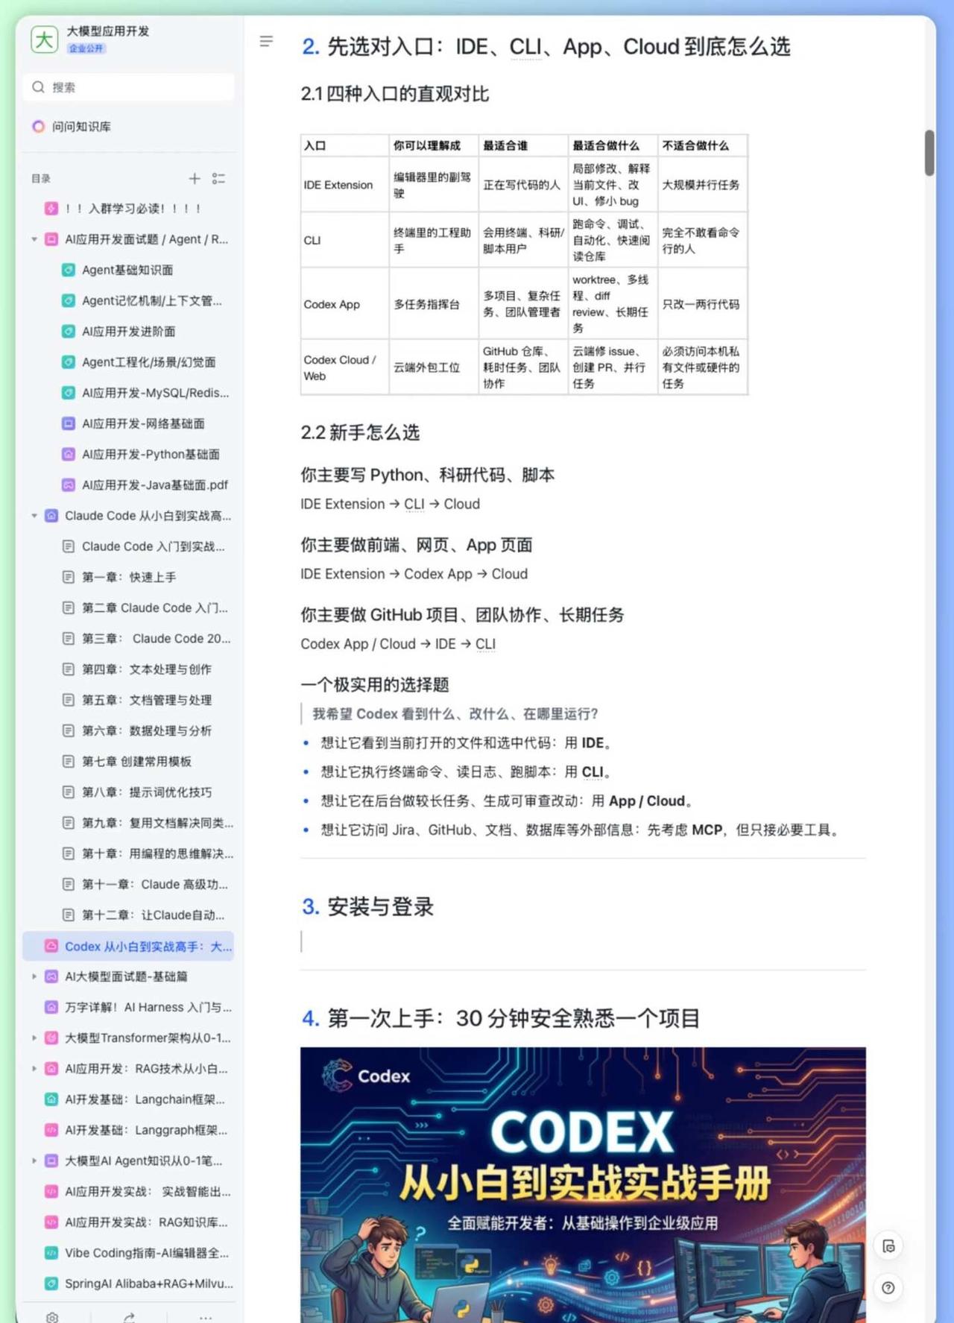Click the page's vertical scrollbar thumb
The height and width of the screenshot is (1323, 954).
(929, 153)
